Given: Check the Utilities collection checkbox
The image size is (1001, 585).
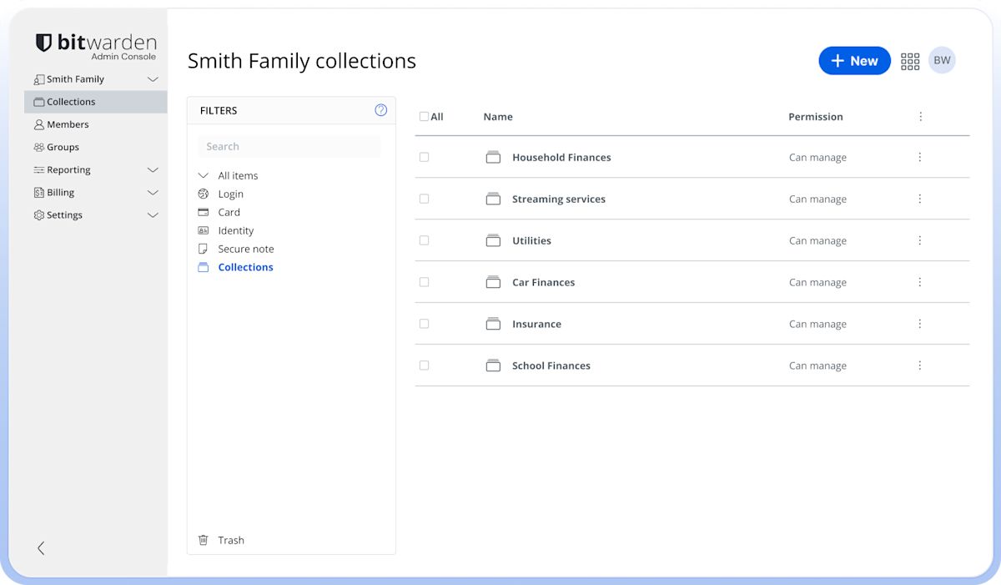Looking at the screenshot, I should (x=424, y=240).
